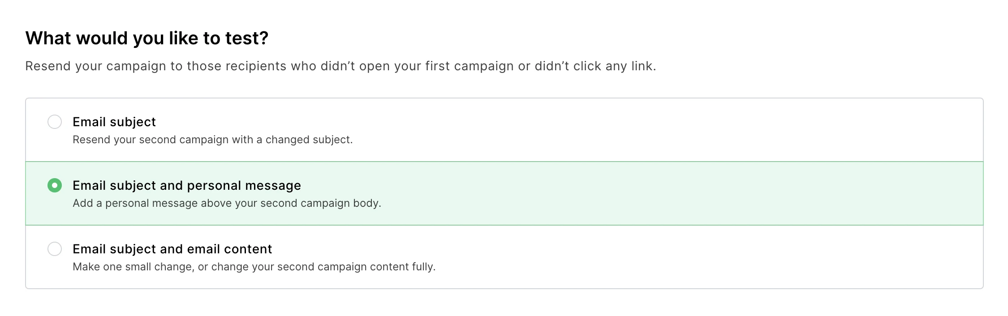Image resolution: width=1008 pixels, height=316 pixels.
Task: Click 'Email subject and personal message' title text
Action: coord(186,185)
